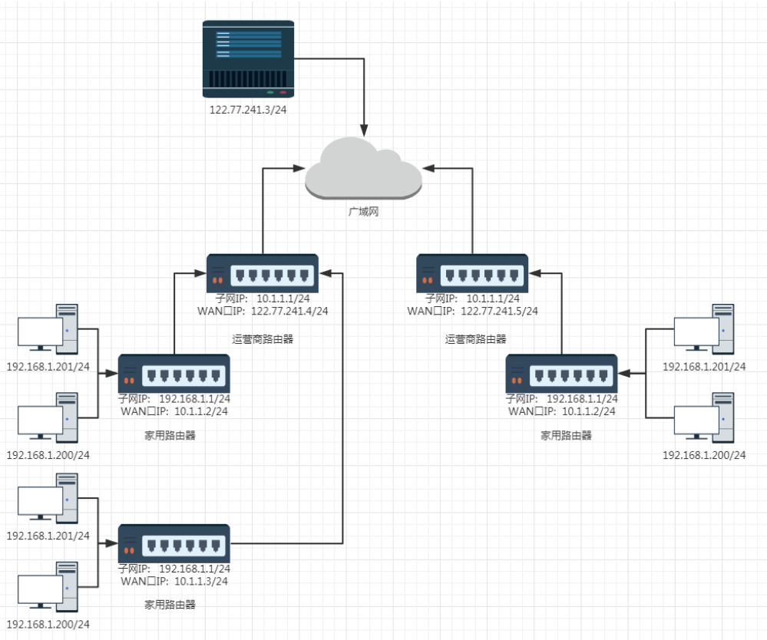Select 家用路由器 label under right-side home router

pos(566,436)
